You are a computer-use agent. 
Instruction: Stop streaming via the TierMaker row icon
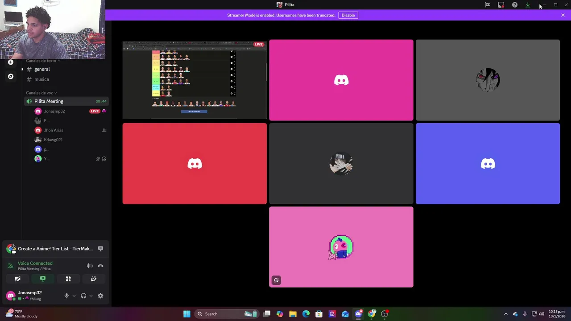100,249
